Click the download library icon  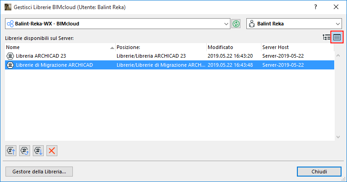click(x=38, y=151)
